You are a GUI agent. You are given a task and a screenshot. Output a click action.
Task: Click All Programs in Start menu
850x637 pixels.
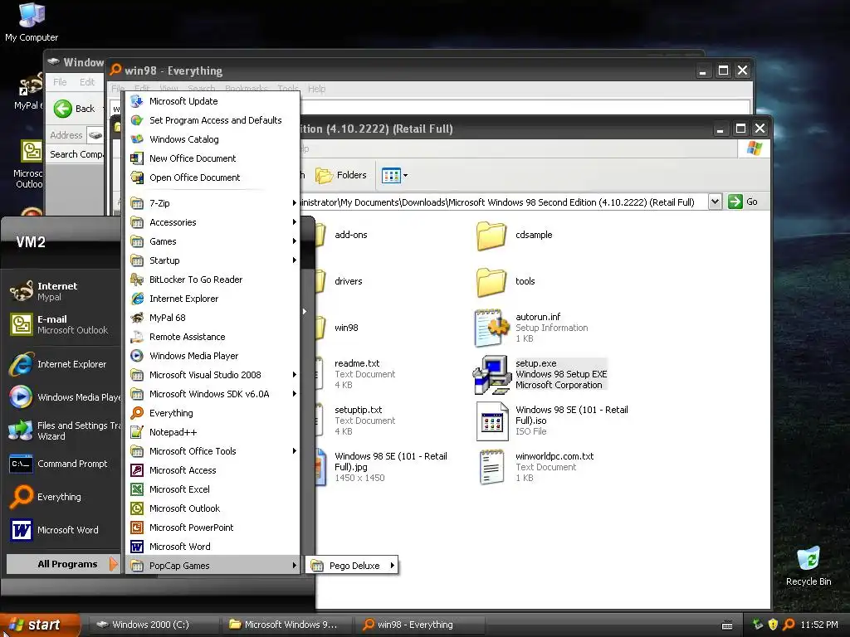(x=62, y=564)
